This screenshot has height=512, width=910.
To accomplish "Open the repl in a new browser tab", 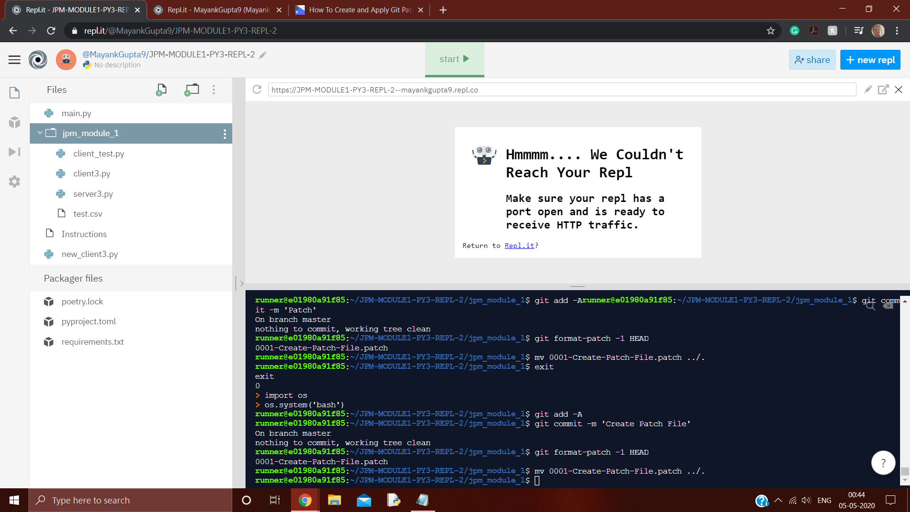I will [x=883, y=90].
